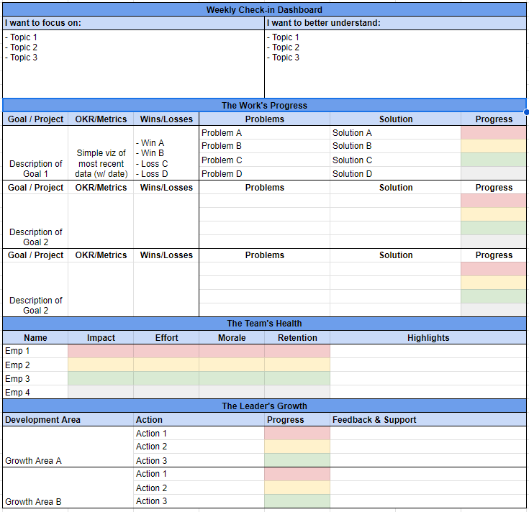Viewport: 529px width, 512px height.
Task: Select 'The Team's Health' section header
Action: coord(264,324)
